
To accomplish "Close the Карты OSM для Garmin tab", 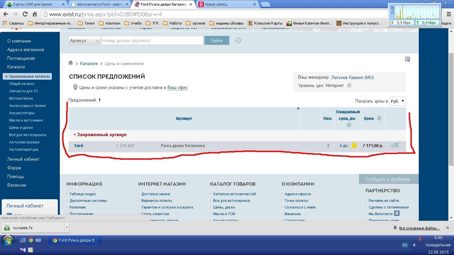I will 63,4.
